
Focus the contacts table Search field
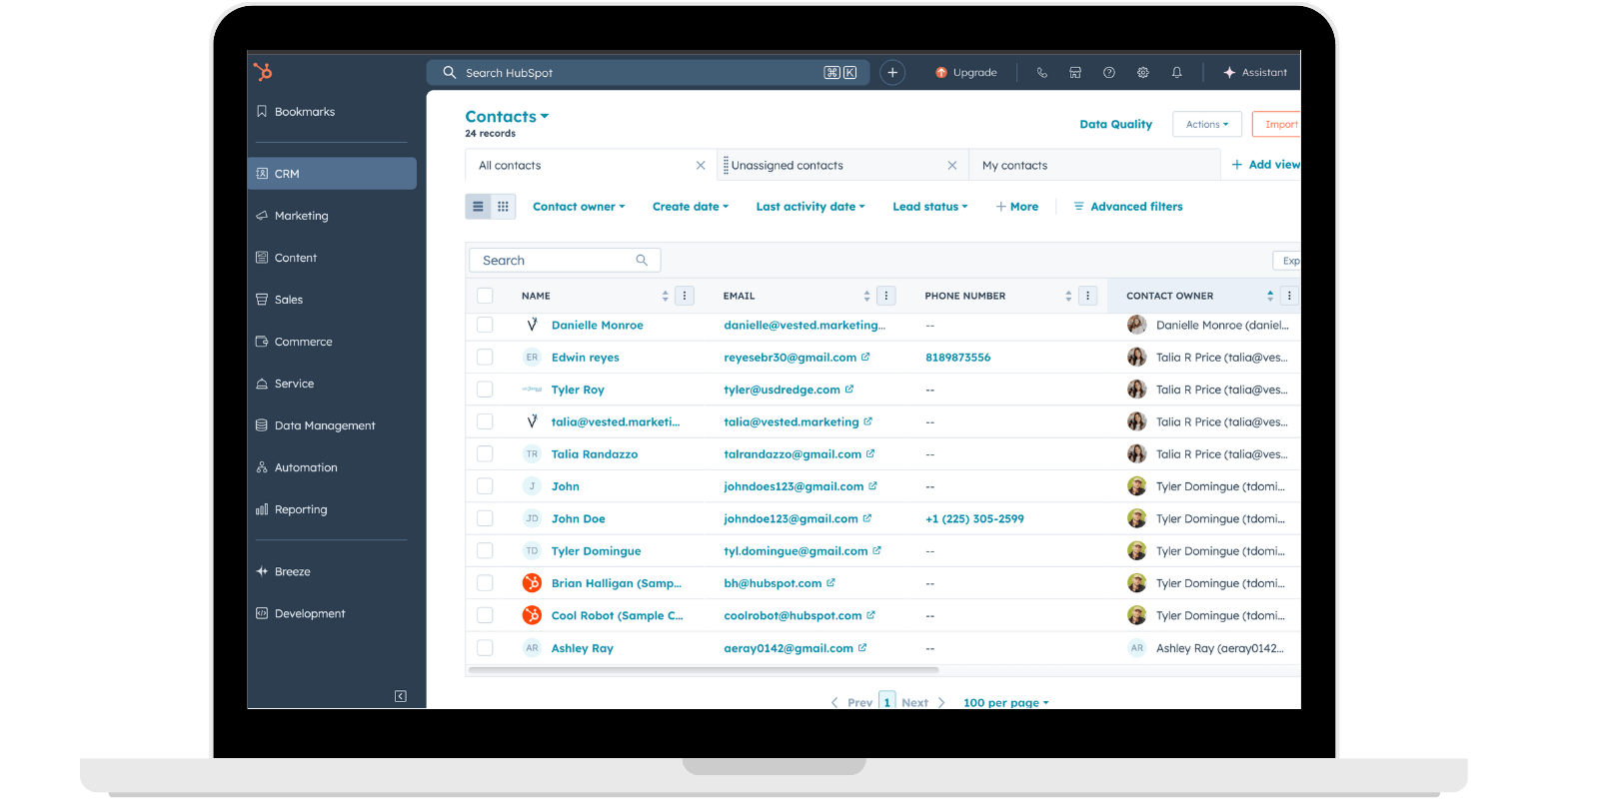[x=565, y=261]
